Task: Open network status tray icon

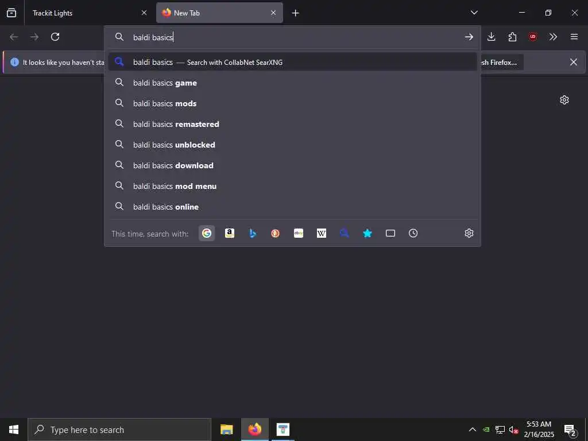Action: point(500,430)
